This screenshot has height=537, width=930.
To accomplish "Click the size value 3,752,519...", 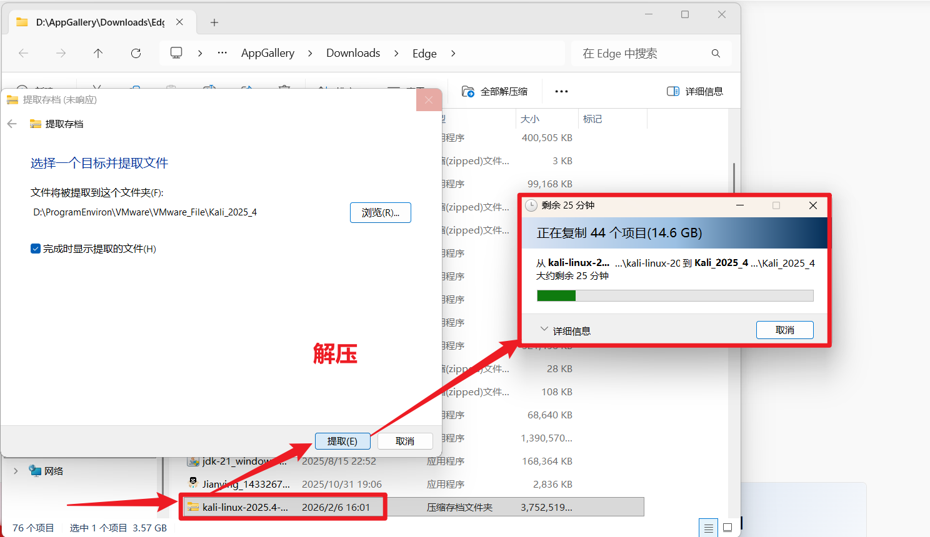I will click(x=546, y=507).
